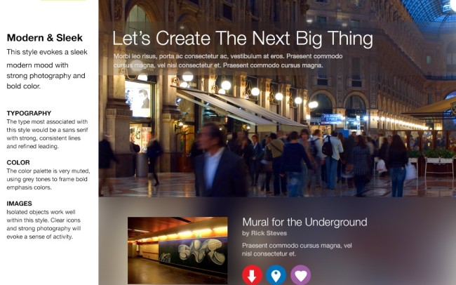The image size is (456, 285).
Task: Click the IMAGES section heading
Action: 20,203
